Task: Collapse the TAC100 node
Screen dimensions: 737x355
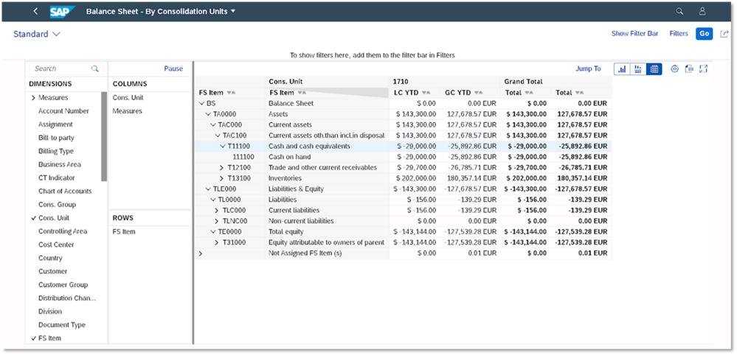Action: (x=218, y=136)
